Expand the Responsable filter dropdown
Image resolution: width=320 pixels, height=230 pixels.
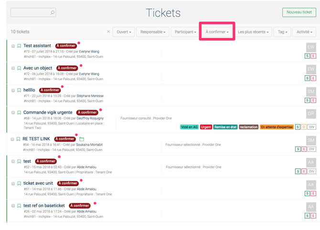(153, 32)
